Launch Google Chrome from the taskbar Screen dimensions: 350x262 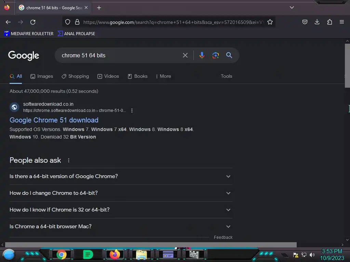(x=62, y=254)
